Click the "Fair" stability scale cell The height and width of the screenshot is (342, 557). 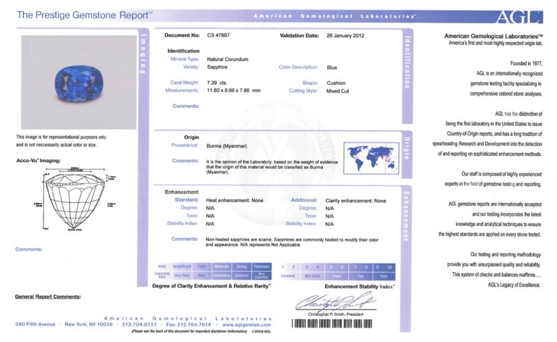pos(361,276)
